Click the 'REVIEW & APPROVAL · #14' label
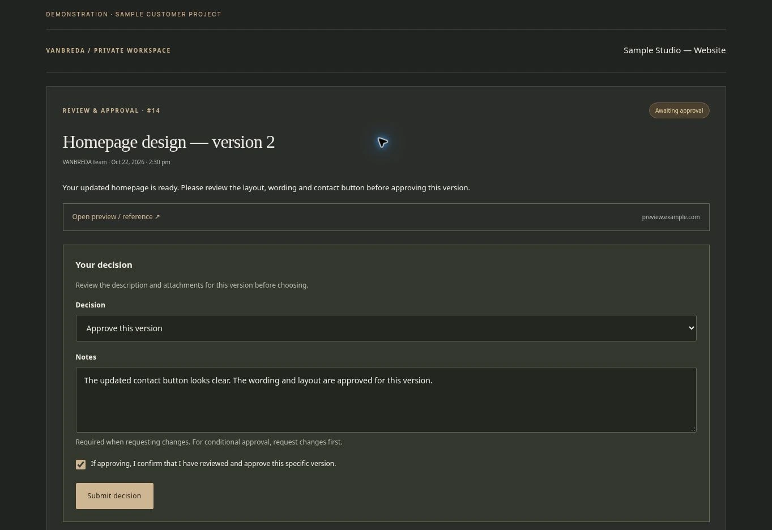Image resolution: width=772 pixels, height=530 pixels. 111,110
